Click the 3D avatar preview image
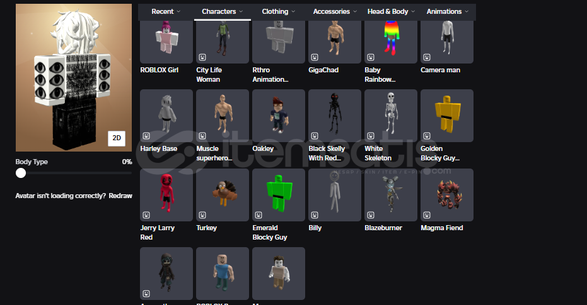The height and width of the screenshot is (305, 587). 74,77
